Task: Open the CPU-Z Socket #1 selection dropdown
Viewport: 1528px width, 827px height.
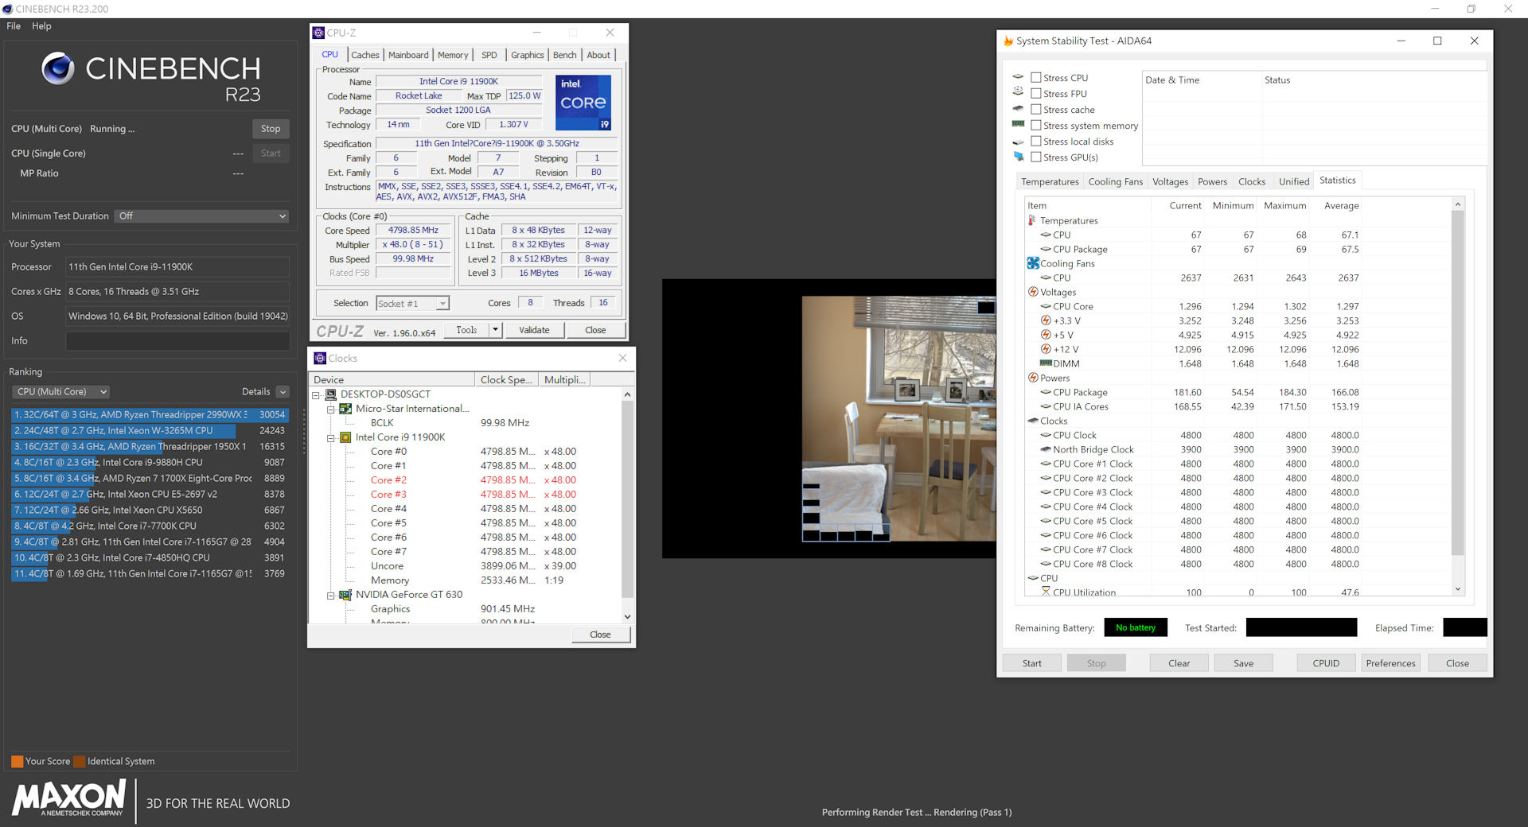Action: point(412,303)
